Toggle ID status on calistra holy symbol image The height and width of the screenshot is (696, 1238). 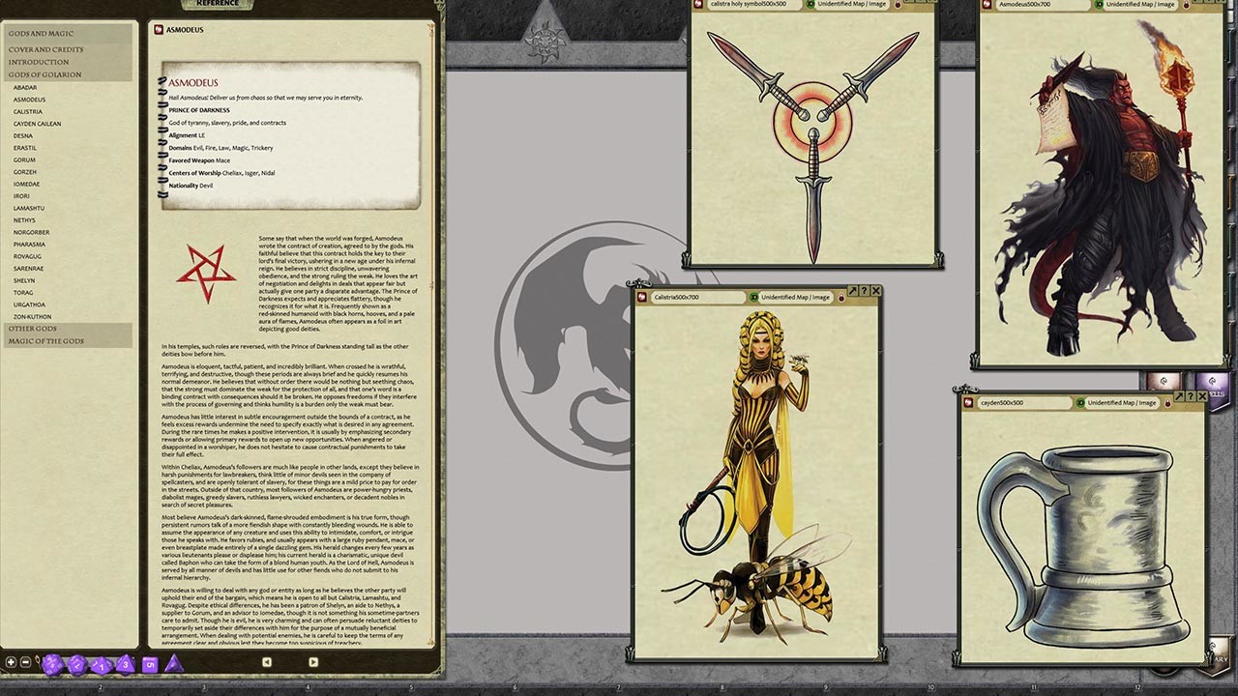coord(811,4)
